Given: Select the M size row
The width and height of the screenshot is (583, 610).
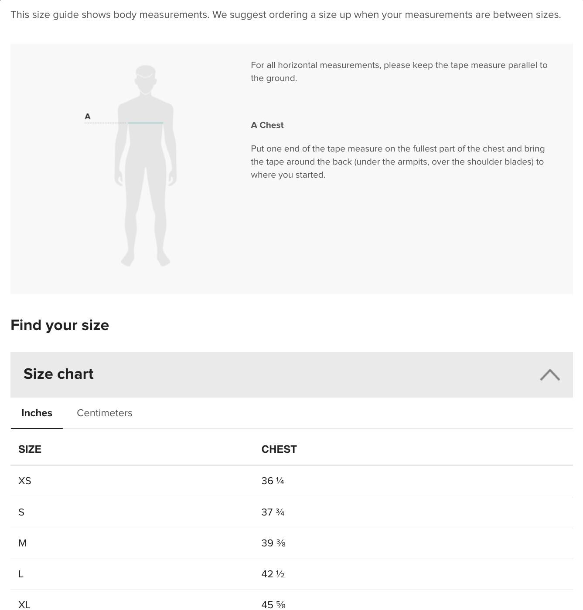Looking at the screenshot, I should click(x=292, y=543).
